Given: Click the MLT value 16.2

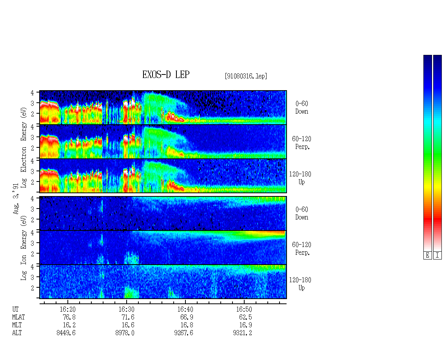Looking at the screenshot, I should pyautogui.click(x=69, y=325).
